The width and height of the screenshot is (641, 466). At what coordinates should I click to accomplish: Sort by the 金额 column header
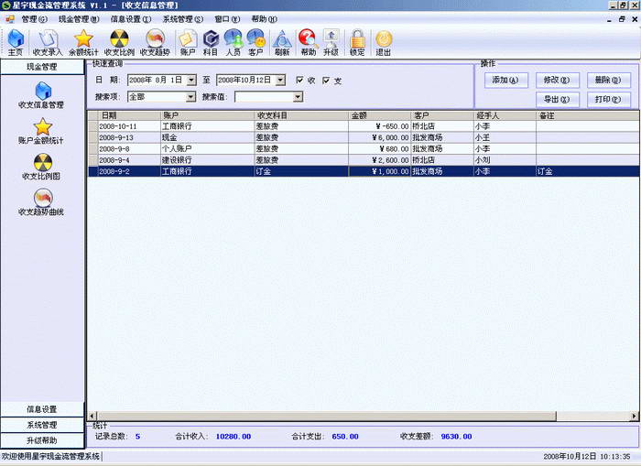pyautogui.click(x=379, y=115)
